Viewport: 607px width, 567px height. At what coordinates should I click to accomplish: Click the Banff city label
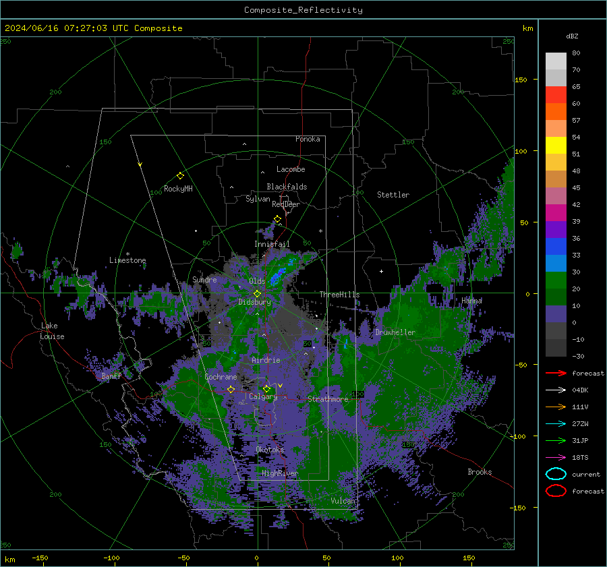[111, 376]
